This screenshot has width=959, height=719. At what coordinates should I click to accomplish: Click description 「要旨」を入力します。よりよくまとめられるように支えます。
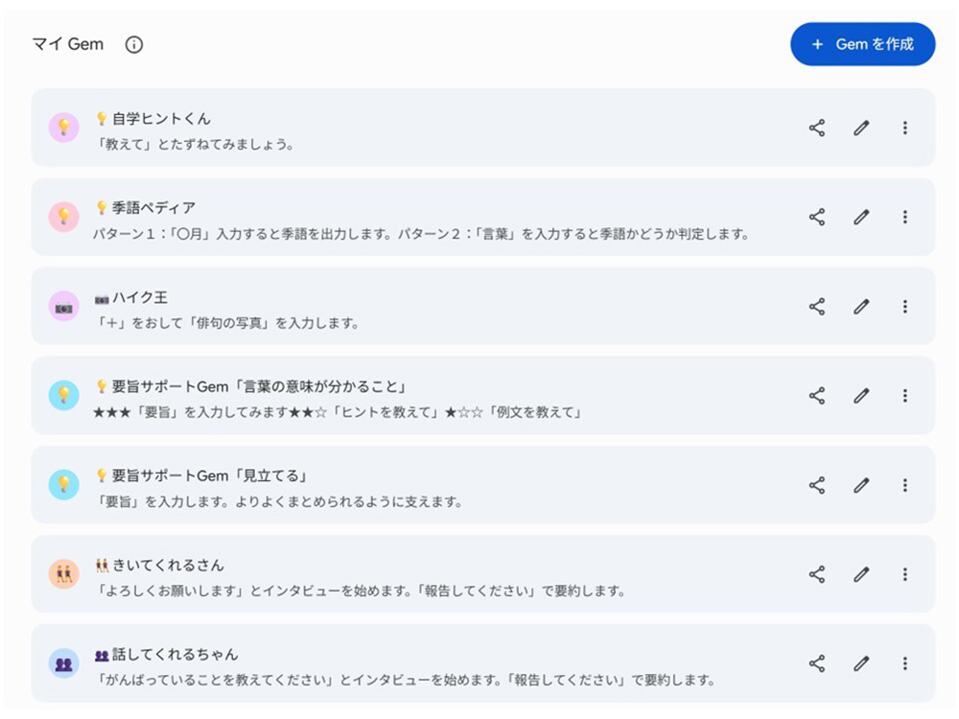[x=279, y=501]
